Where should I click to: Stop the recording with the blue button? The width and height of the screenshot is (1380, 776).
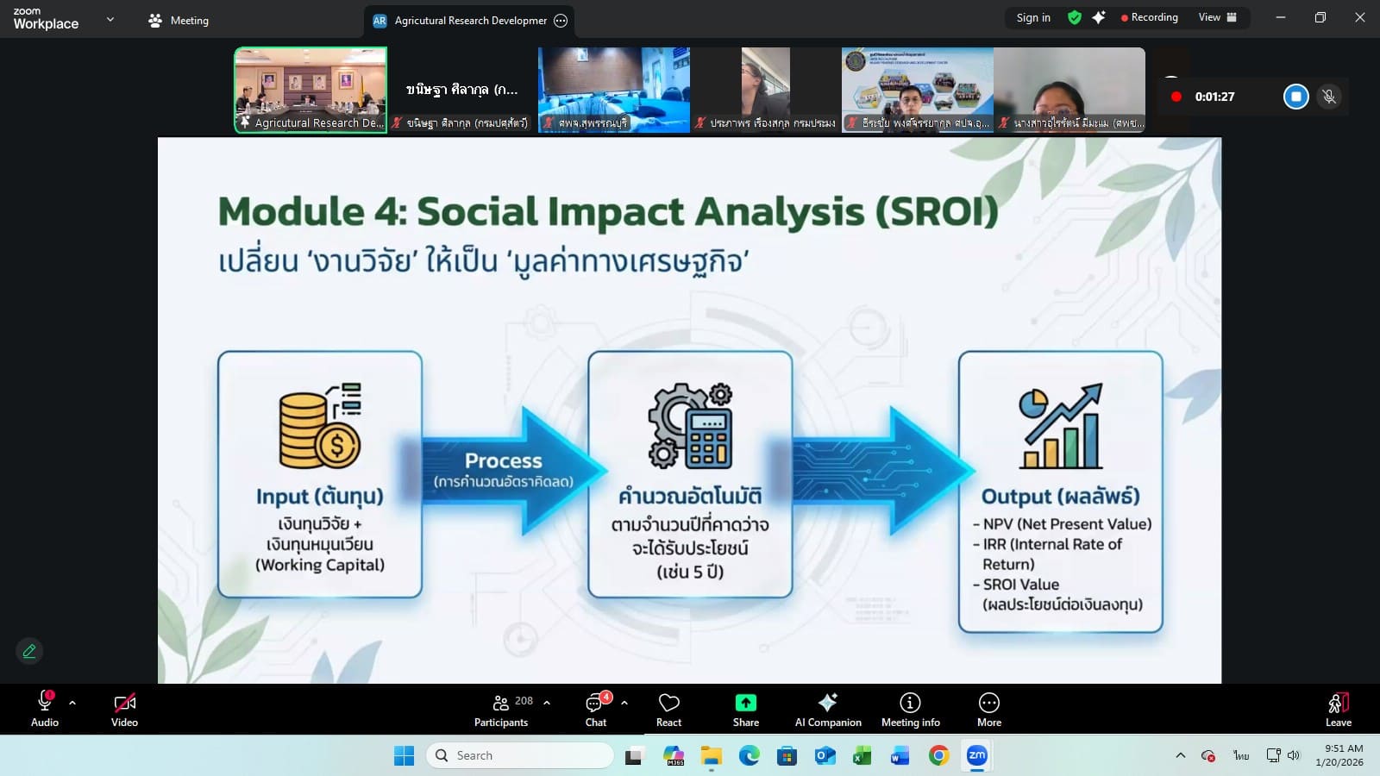click(x=1295, y=97)
